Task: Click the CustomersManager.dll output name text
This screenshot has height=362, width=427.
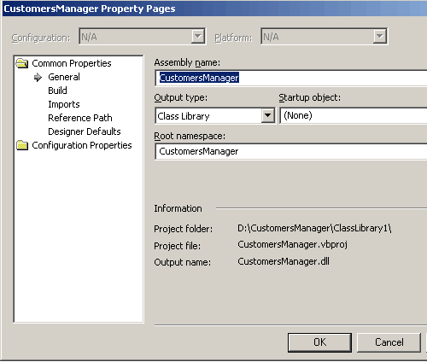Action: (x=284, y=261)
